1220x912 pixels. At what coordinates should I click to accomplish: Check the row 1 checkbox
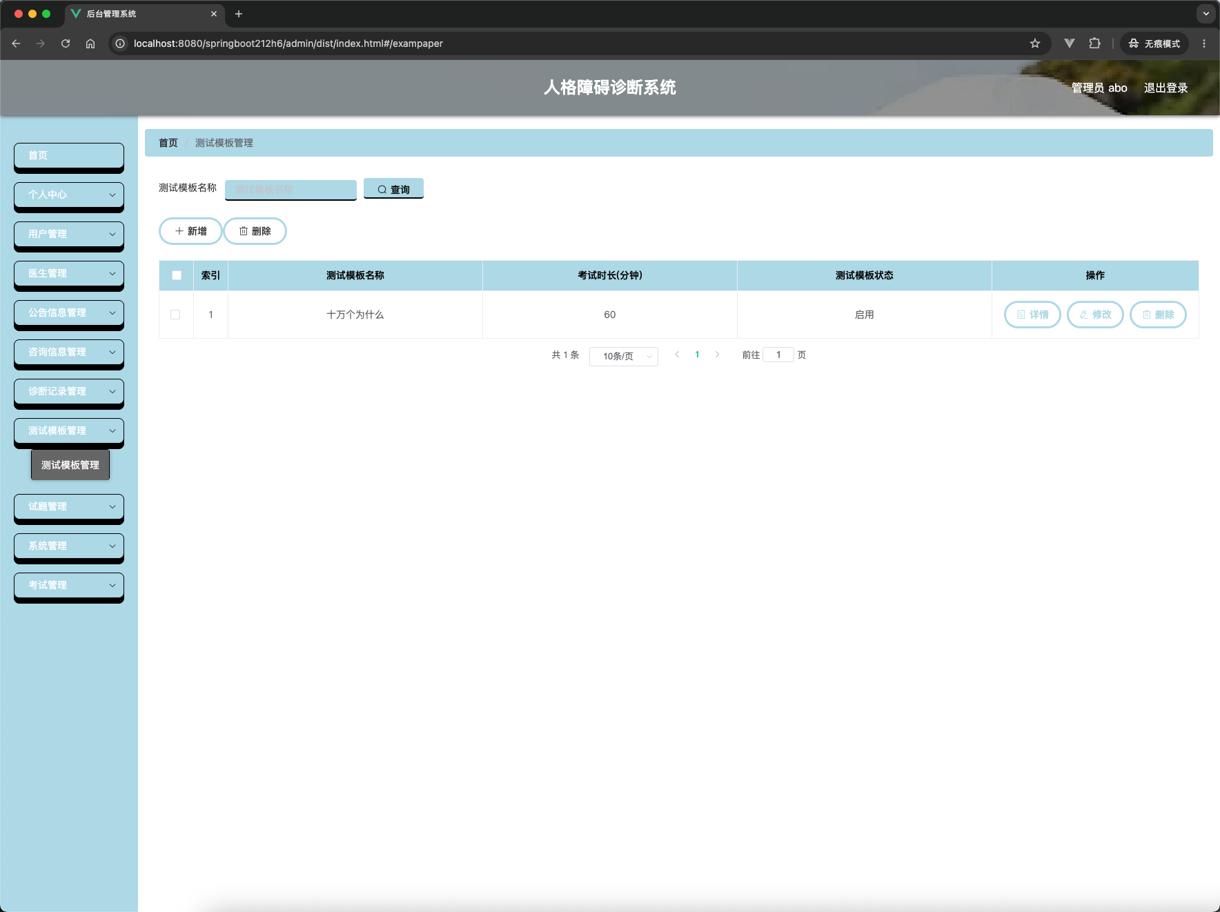pyautogui.click(x=175, y=315)
